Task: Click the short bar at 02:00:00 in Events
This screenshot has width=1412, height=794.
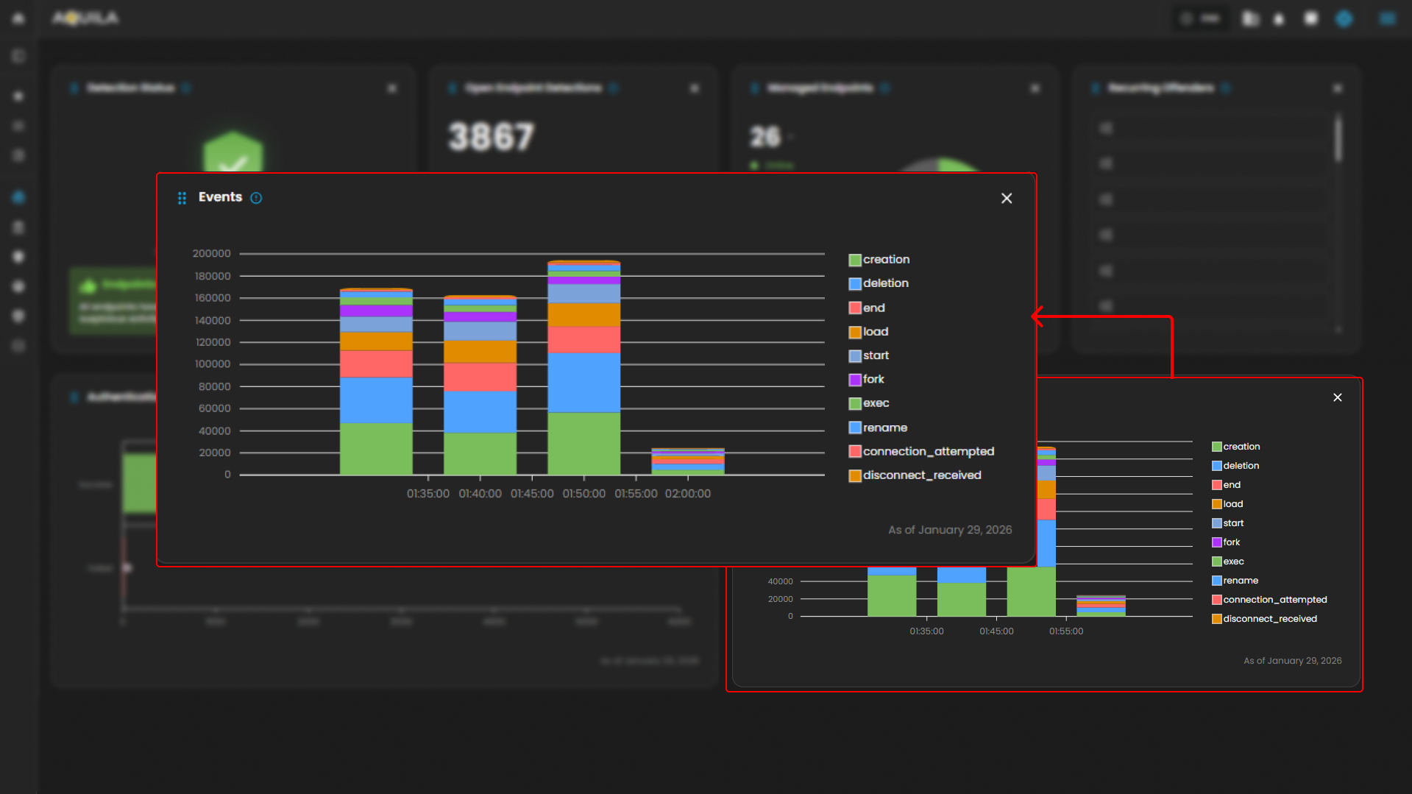Action: (687, 461)
